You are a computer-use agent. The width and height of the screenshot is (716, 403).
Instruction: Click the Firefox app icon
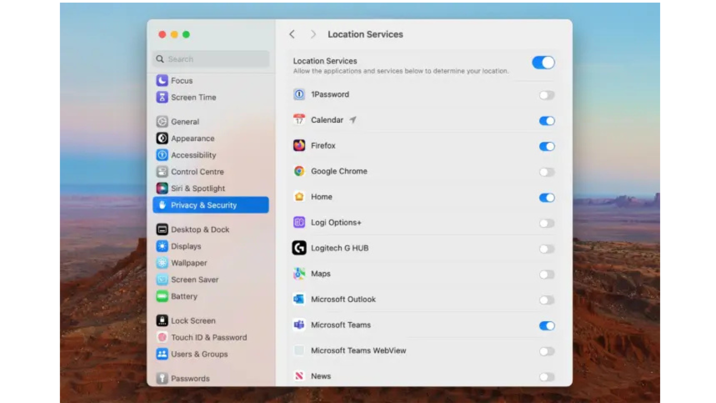(299, 146)
